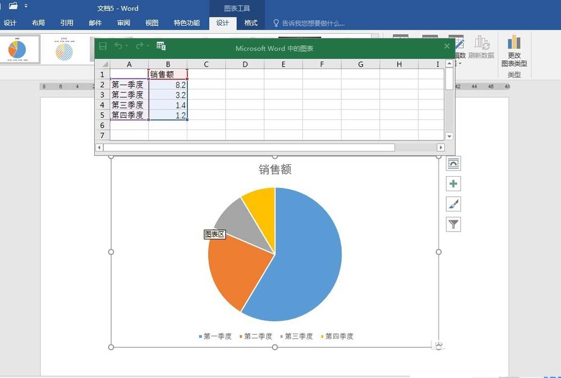Viewport: 561px width, 378px height.
Task: Click undo in the chart data window
Action: click(x=118, y=46)
